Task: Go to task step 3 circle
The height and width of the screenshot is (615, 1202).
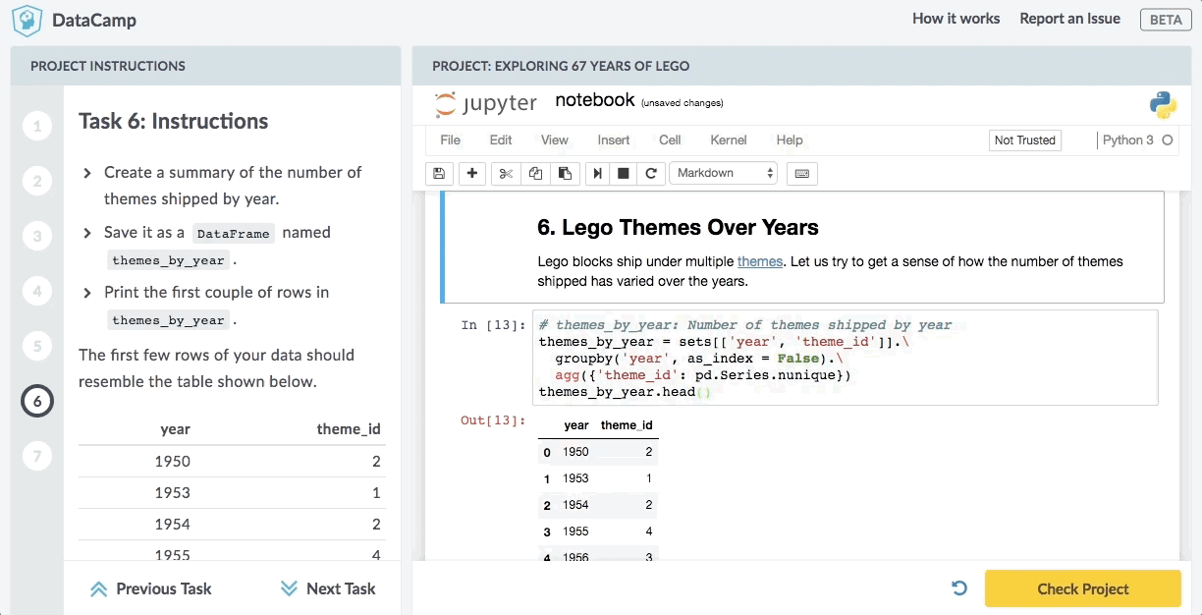Action: coord(37,236)
